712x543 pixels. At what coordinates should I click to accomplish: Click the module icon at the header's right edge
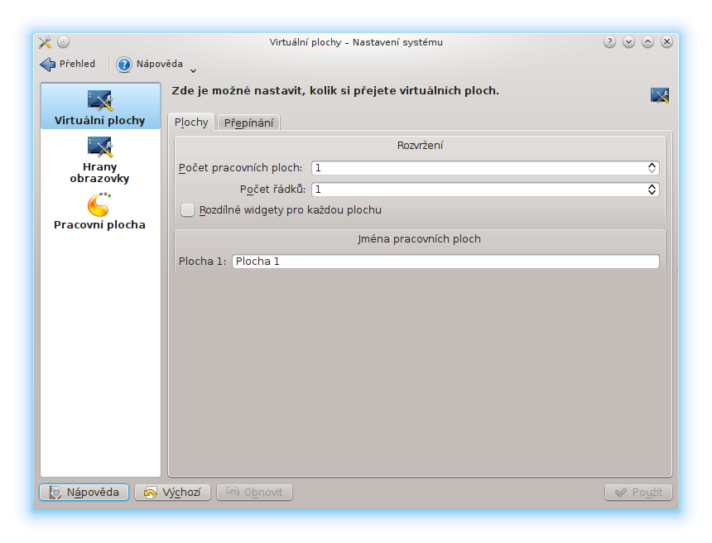click(659, 95)
